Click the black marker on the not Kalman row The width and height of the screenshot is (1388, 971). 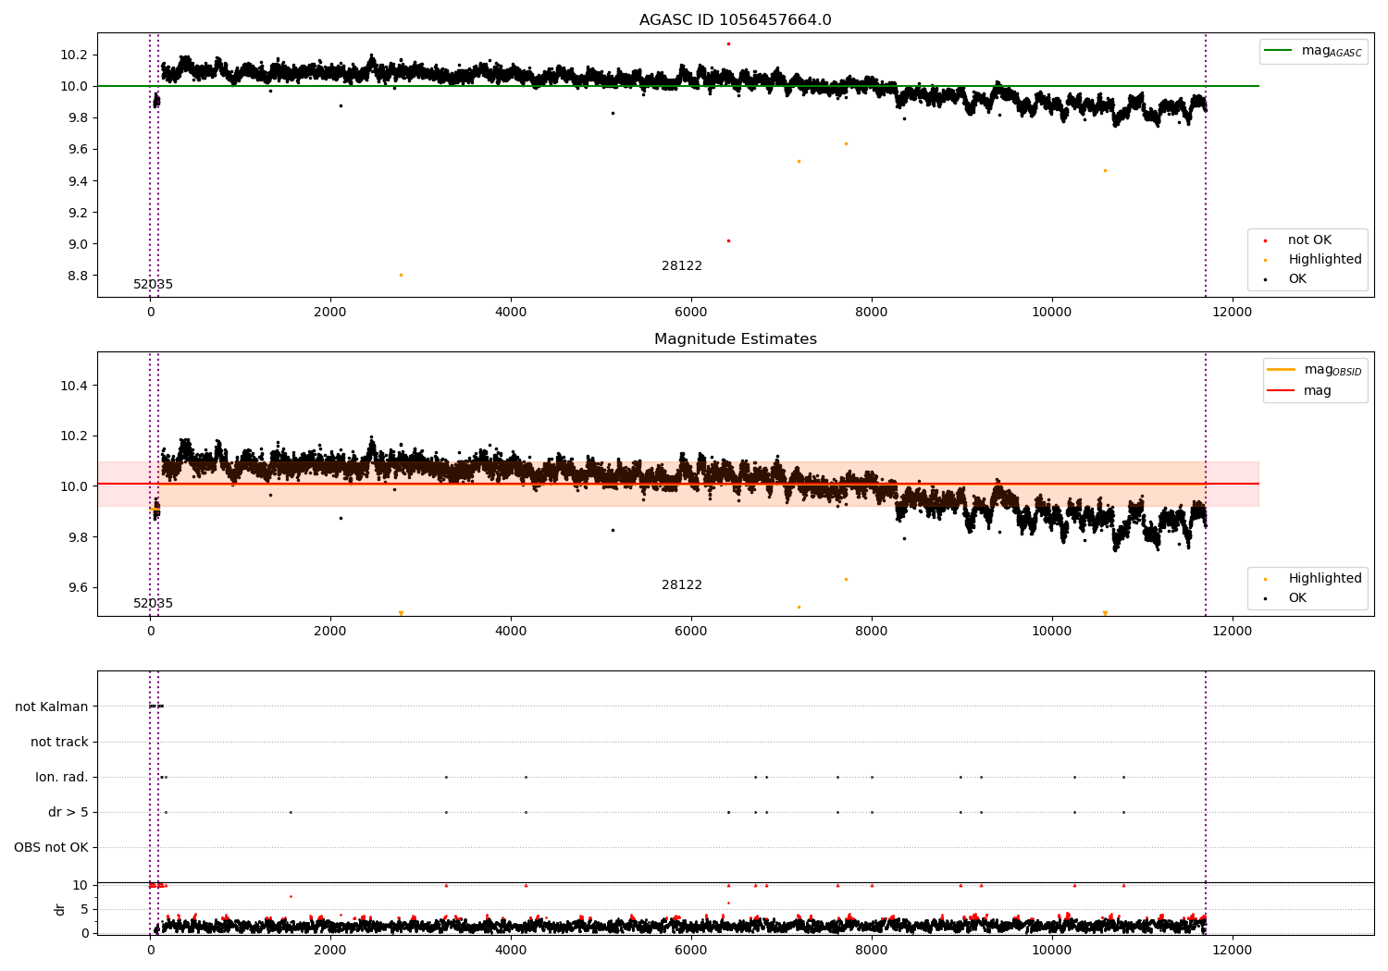[156, 707]
